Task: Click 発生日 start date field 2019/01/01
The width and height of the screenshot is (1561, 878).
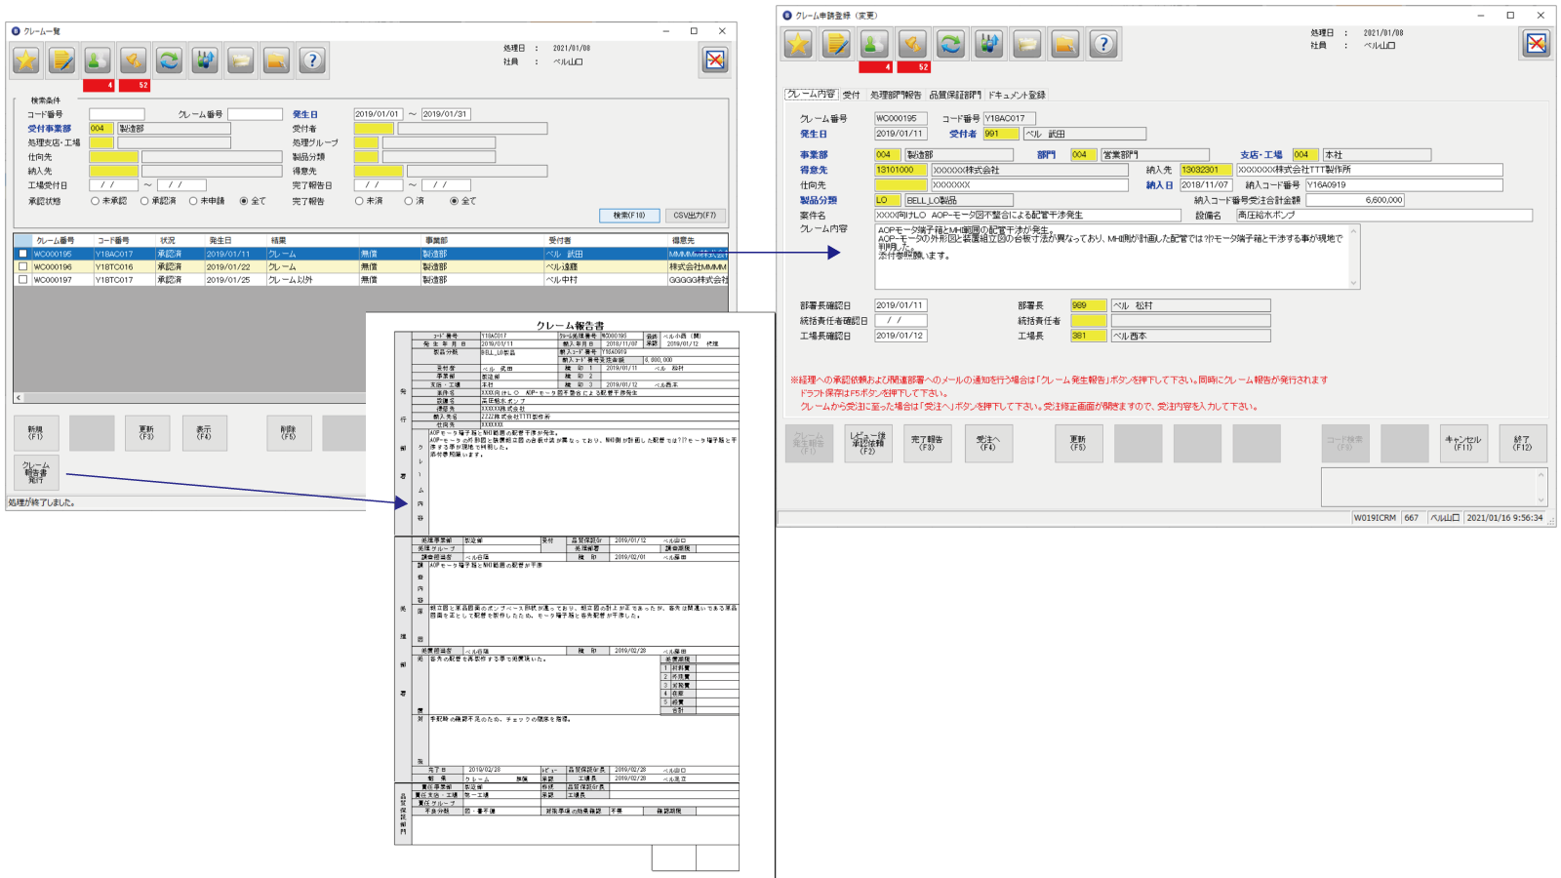Action: click(379, 114)
